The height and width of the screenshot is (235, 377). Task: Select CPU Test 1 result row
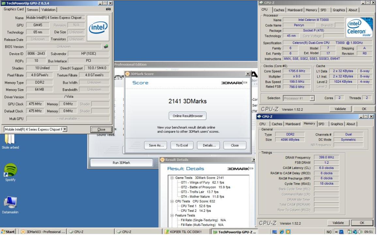click(196, 206)
